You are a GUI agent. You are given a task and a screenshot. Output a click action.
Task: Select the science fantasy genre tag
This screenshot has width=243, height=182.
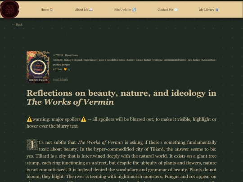tap(144, 60)
